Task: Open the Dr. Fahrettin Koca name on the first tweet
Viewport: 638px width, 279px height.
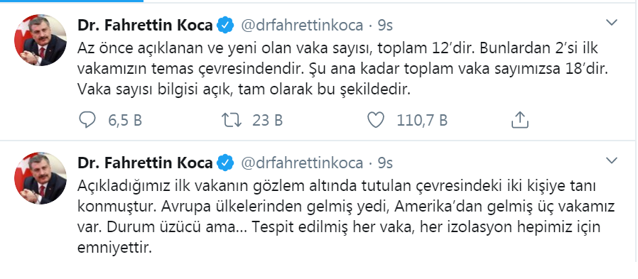Action: coord(145,26)
